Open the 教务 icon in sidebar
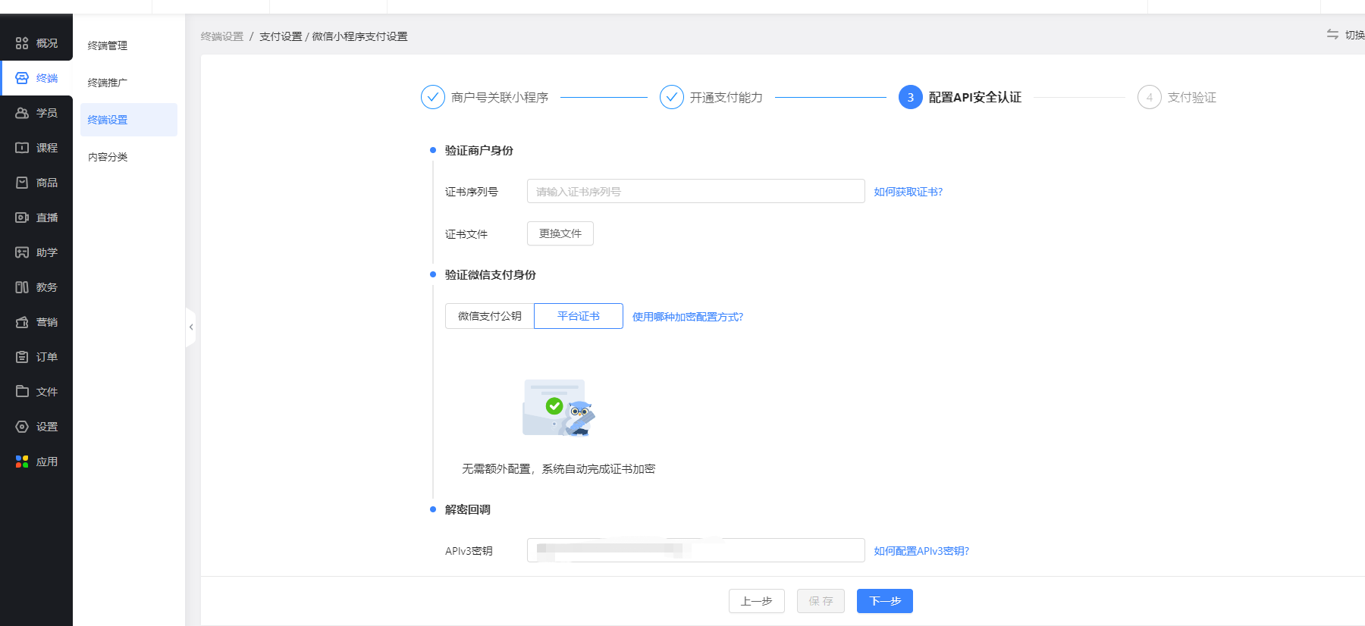Screen dimensions: 1365x626 click(22, 287)
